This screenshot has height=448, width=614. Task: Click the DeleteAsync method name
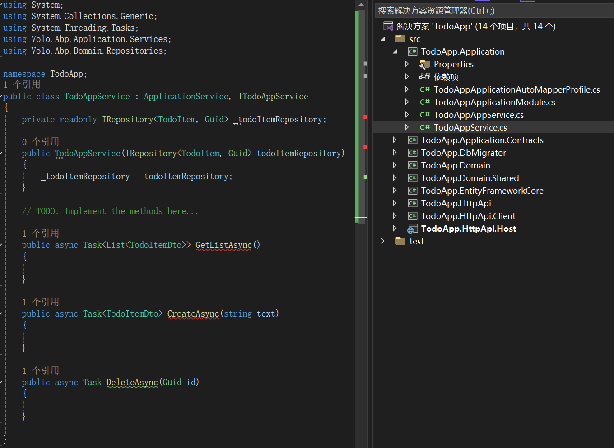point(132,382)
